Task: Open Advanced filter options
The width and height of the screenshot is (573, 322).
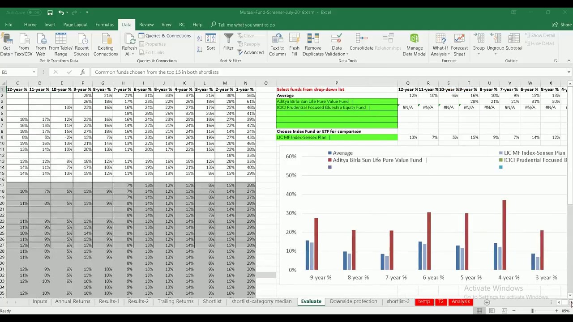Action: pos(250,52)
